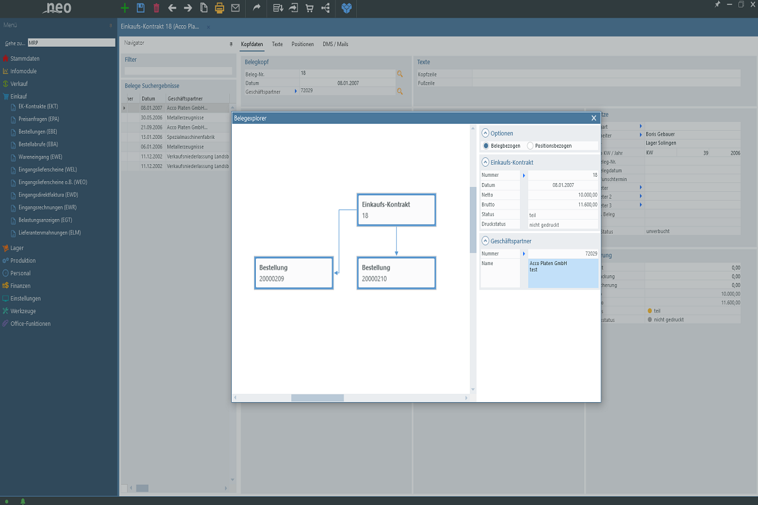Select the Positionsbezogen radio option
This screenshot has width=758, height=505.
click(x=530, y=146)
